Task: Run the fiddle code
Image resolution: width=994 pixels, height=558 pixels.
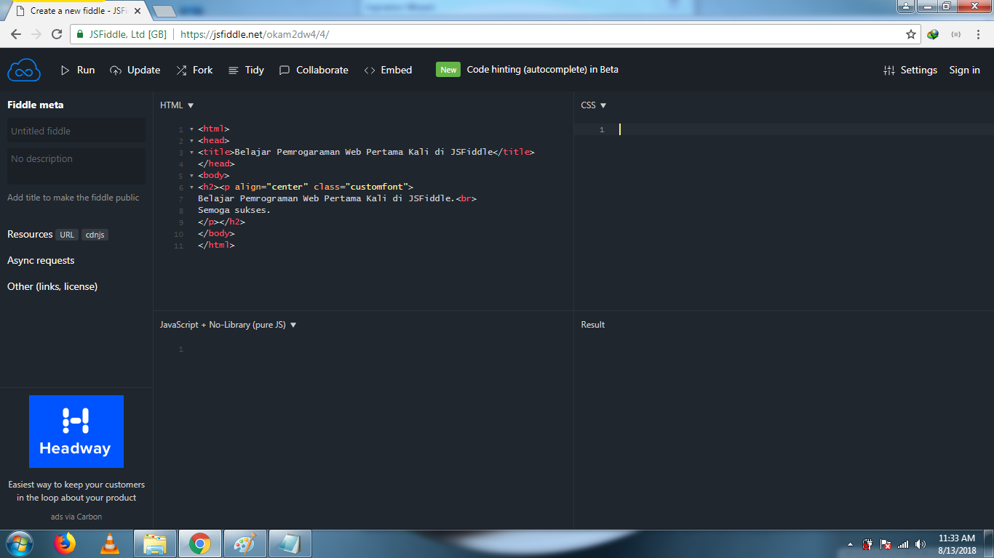Action: 77,70
